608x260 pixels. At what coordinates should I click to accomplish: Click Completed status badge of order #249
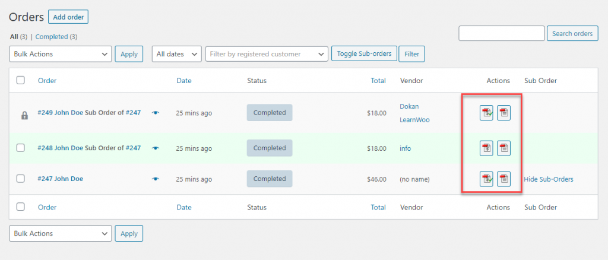270,113
